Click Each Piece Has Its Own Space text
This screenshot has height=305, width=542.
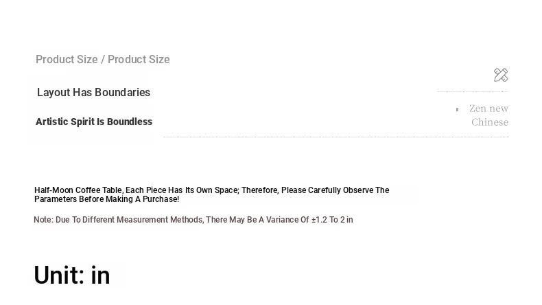pos(182,190)
